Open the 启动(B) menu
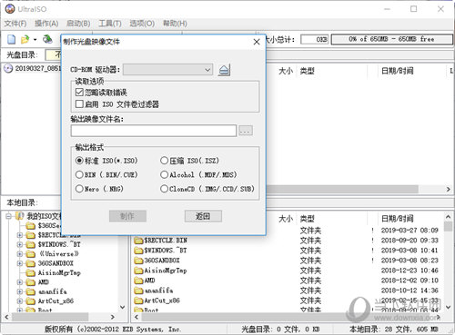 (78, 24)
